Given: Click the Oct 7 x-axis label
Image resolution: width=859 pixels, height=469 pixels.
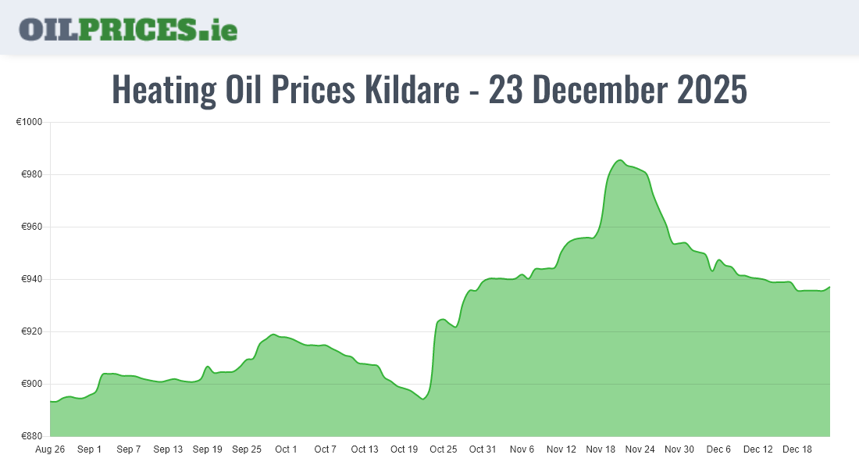Looking at the screenshot, I should pos(325,449).
